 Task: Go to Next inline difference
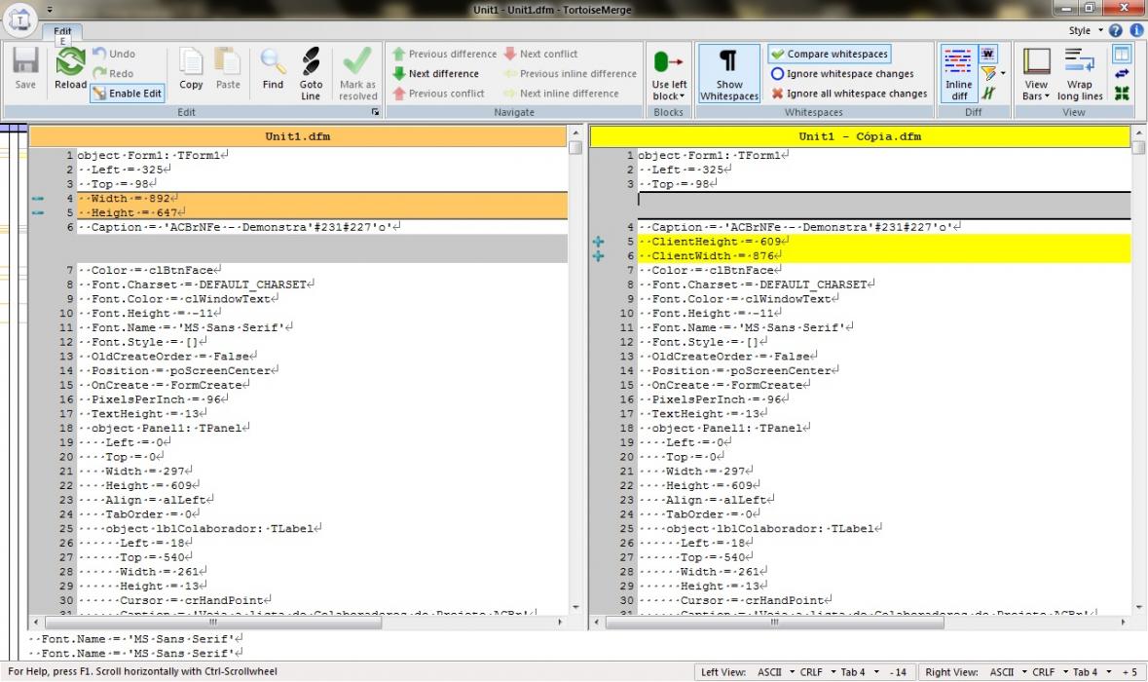pyautogui.click(x=561, y=93)
